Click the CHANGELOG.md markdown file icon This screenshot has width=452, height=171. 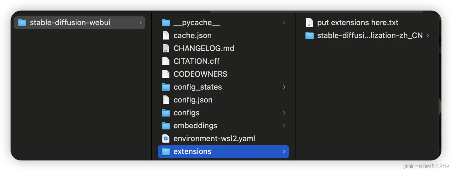point(166,48)
